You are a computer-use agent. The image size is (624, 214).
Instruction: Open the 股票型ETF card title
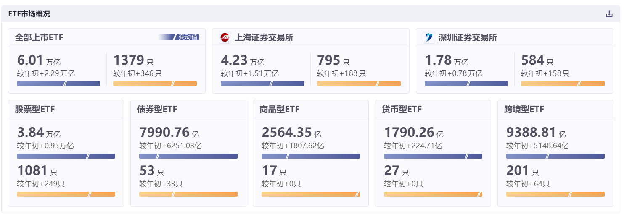pyautogui.click(x=35, y=109)
